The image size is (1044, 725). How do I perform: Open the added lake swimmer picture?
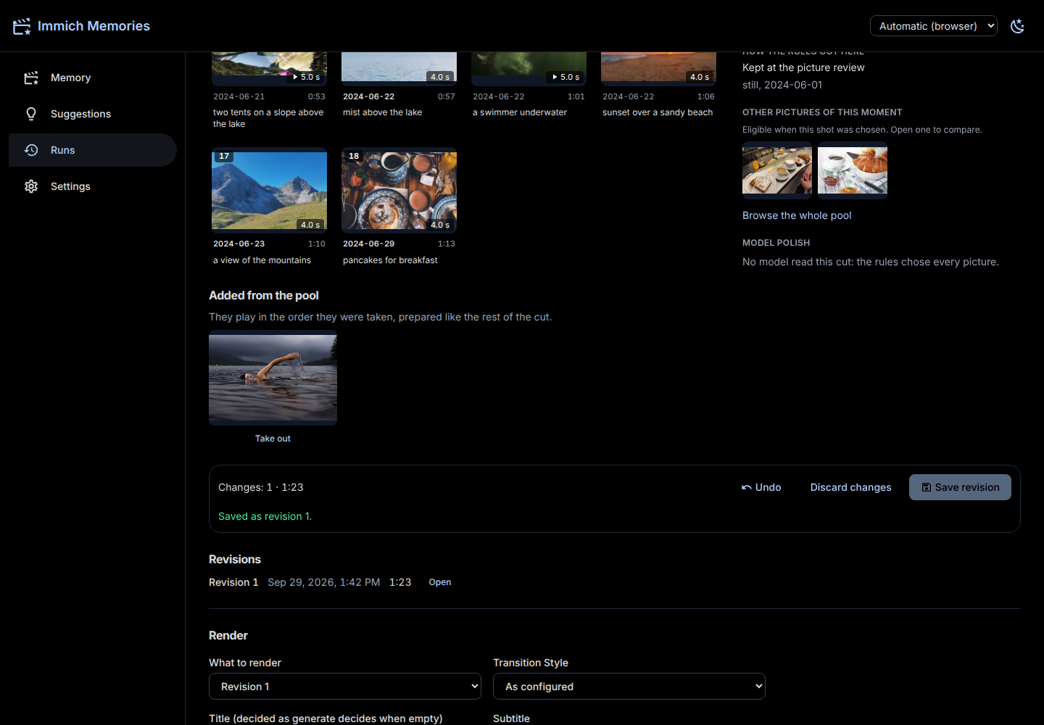pyautogui.click(x=273, y=377)
